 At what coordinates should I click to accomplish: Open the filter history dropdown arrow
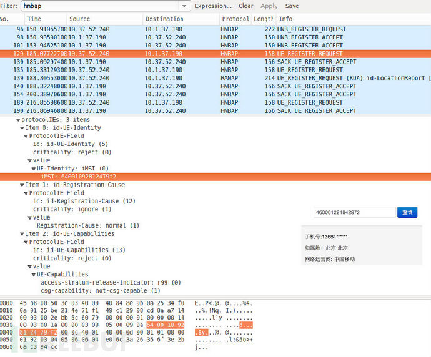pos(184,6)
